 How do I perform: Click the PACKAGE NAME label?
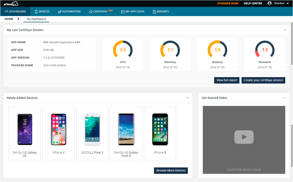[x=22, y=65]
